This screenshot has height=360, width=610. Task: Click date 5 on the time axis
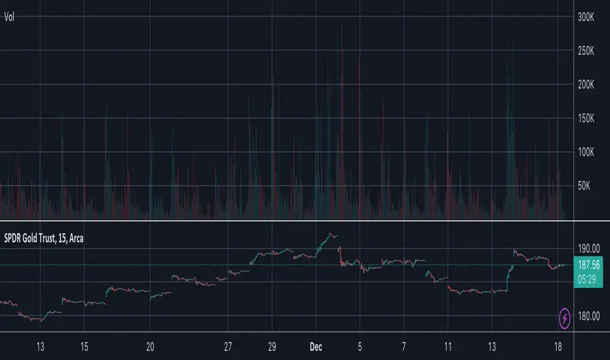360,347
